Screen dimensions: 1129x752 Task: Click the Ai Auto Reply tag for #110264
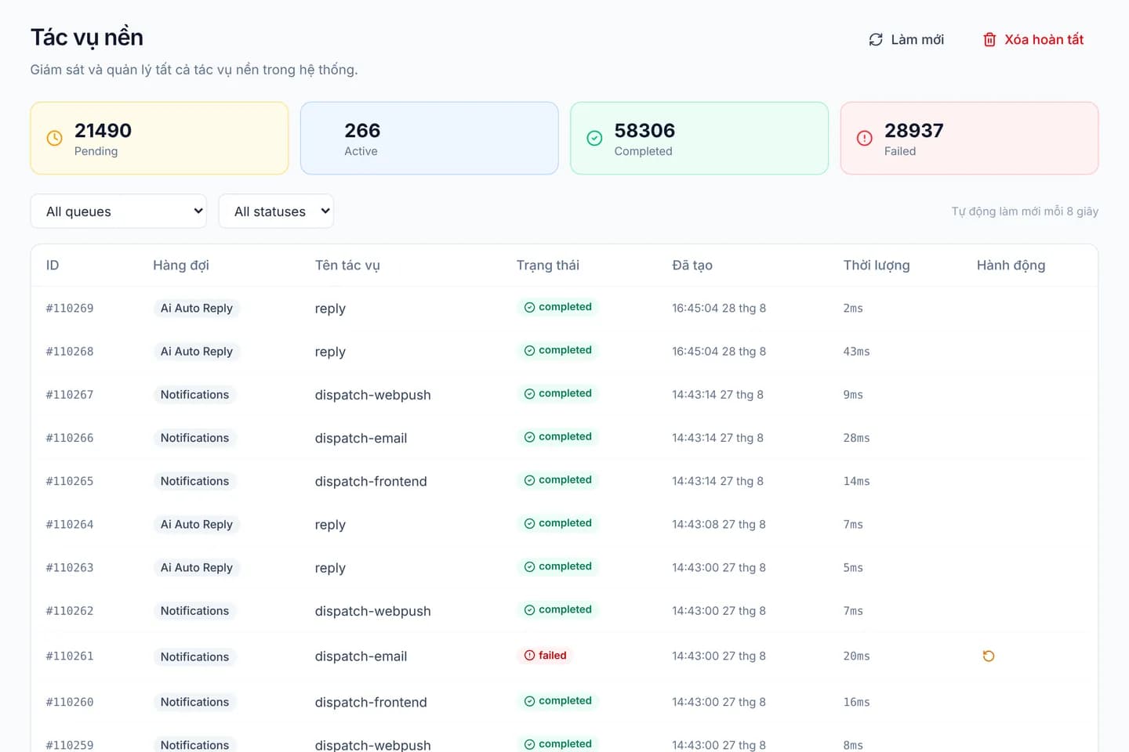197,525
